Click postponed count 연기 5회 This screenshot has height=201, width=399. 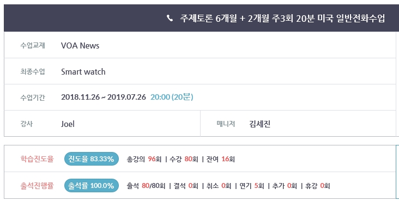[x=252, y=186]
